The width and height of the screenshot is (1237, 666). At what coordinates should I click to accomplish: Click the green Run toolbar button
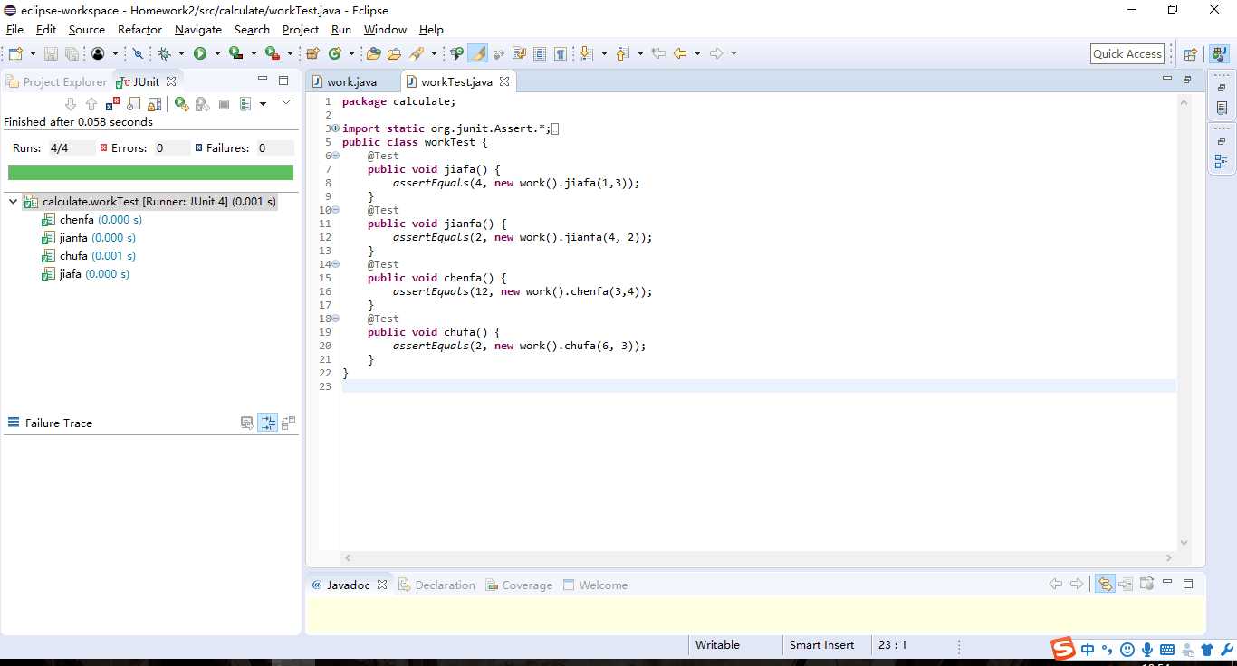click(x=200, y=54)
